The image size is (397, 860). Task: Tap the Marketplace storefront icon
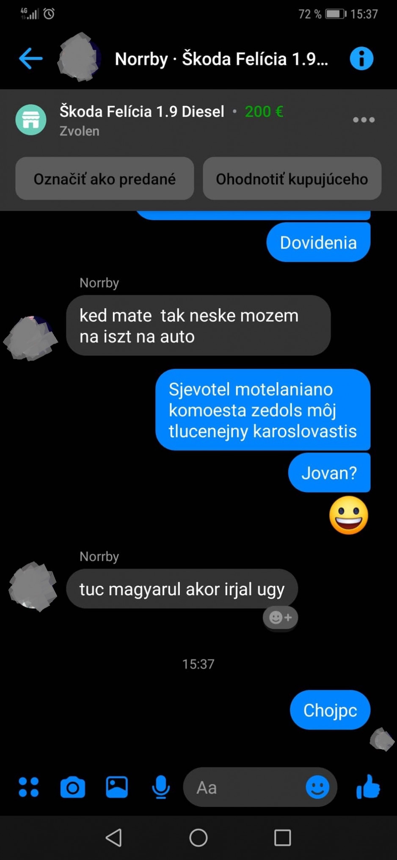click(x=31, y=120)
